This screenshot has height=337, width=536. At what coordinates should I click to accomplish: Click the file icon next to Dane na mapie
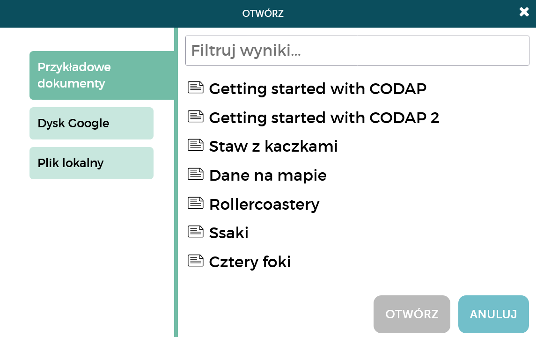click(x=196, y=174)
